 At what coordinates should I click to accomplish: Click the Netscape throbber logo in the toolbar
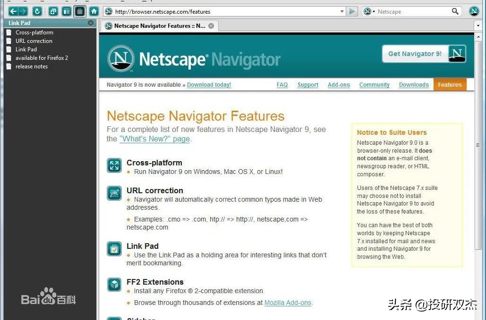474,11
